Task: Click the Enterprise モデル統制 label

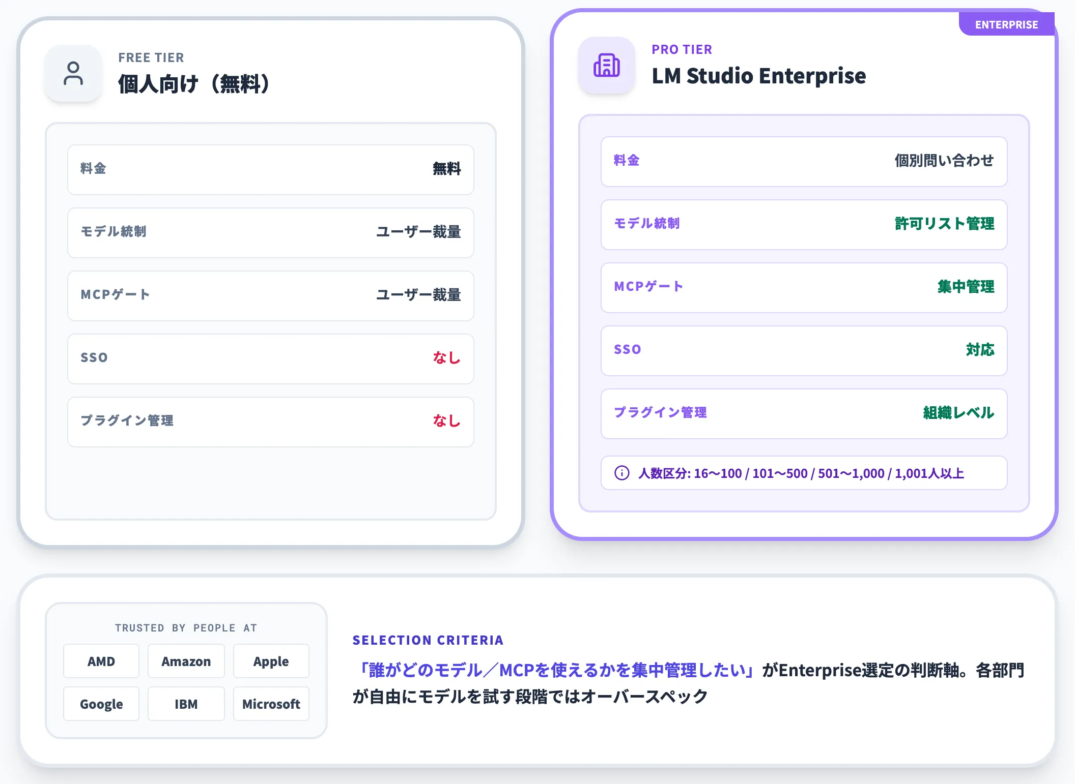Action: pyautogui.click(x=647, y=224)
